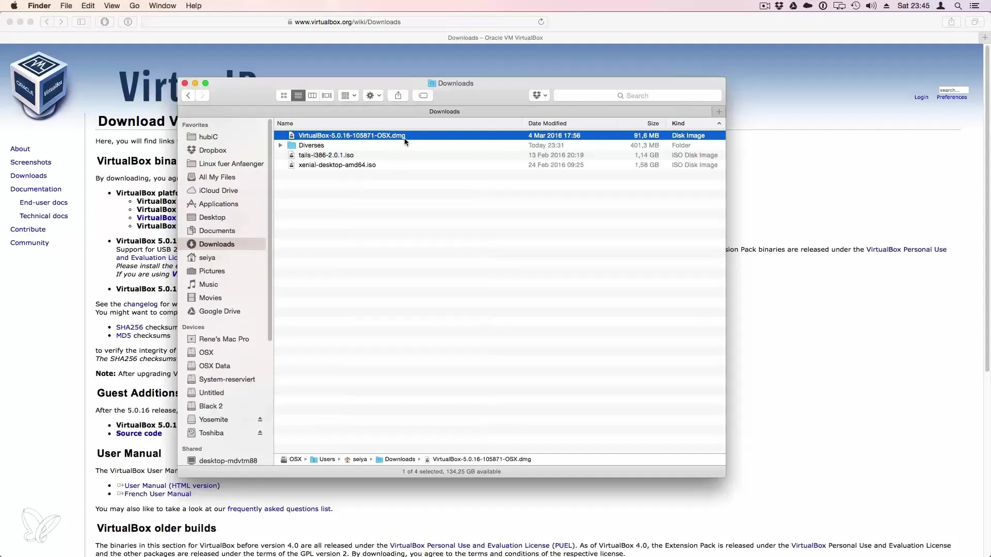
Task: Select VirtualBox-5.0.16-105871-OSX.dmg file
Action: click(x=500, y=135)
